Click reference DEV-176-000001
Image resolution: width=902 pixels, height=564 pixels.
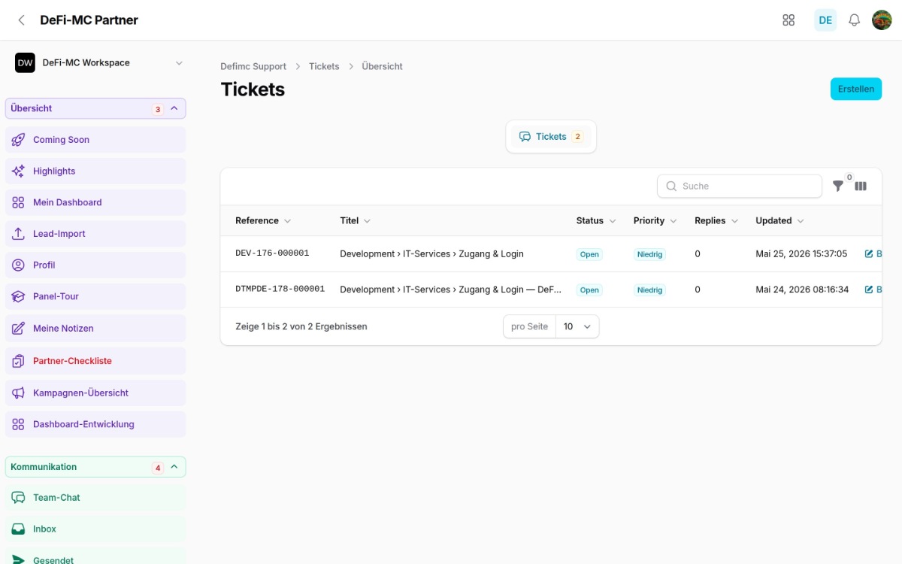pos(272,253)
